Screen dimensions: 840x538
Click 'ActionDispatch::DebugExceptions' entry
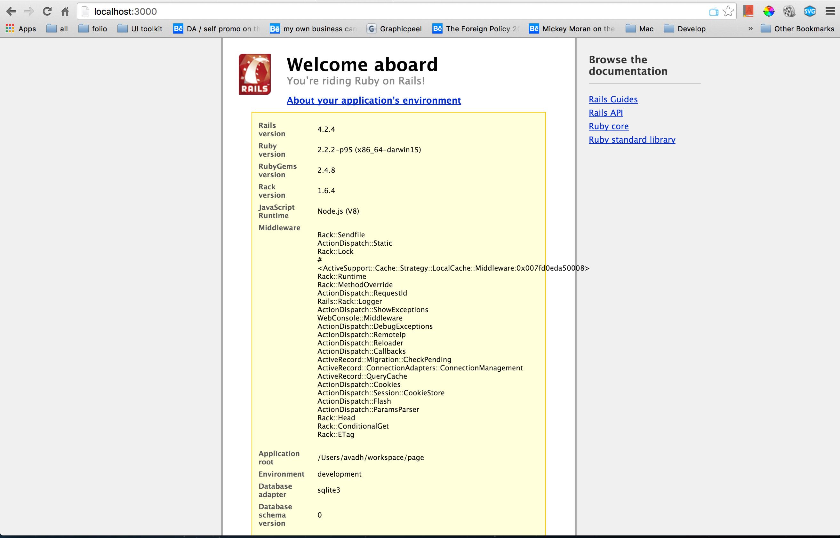click(375, 326)
